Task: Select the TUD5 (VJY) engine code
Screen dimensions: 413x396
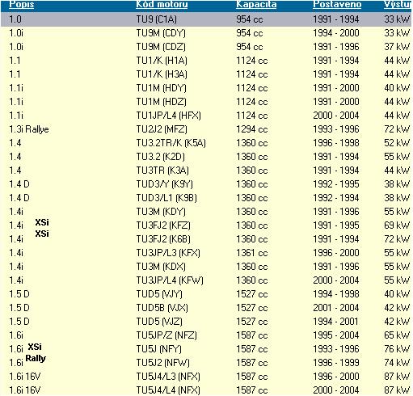Action: [x=159, y=294]
